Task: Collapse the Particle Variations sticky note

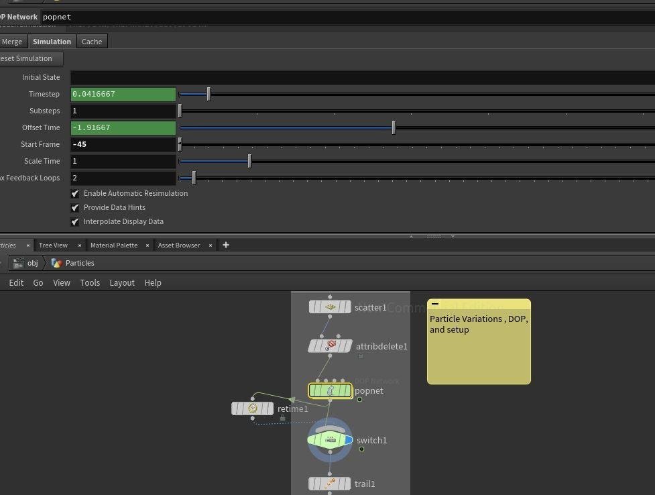Action: [x=435, y=304]
